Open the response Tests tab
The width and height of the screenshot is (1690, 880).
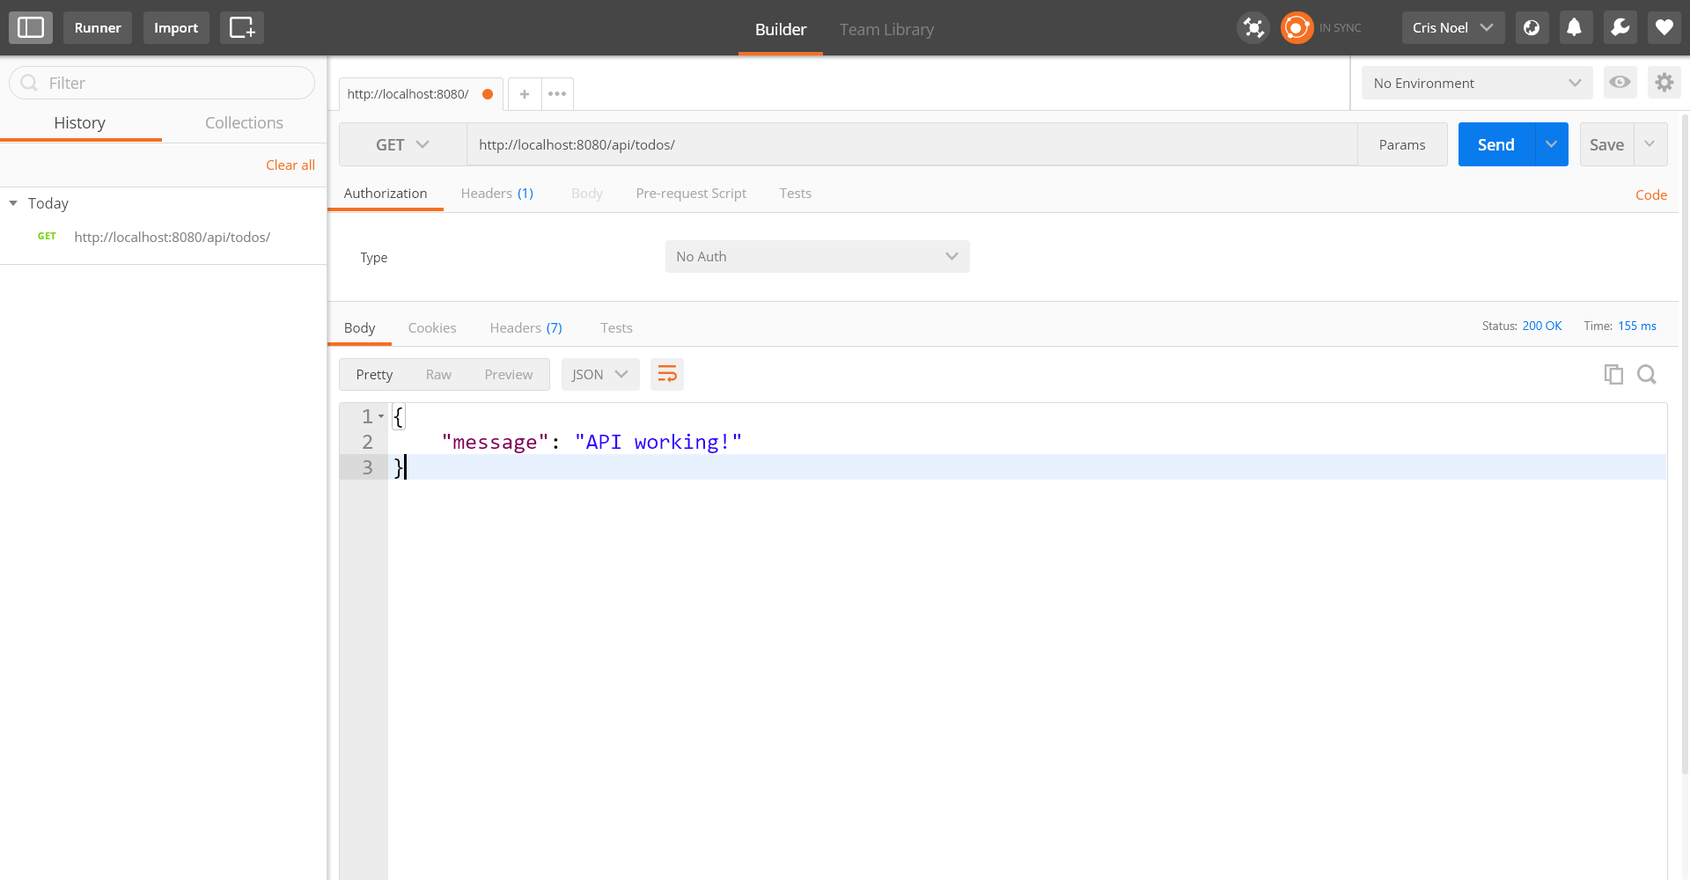pos(617,328)
